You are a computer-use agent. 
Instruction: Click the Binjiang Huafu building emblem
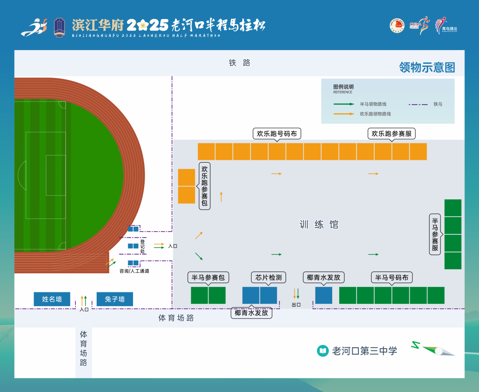(x=59, y=27)
